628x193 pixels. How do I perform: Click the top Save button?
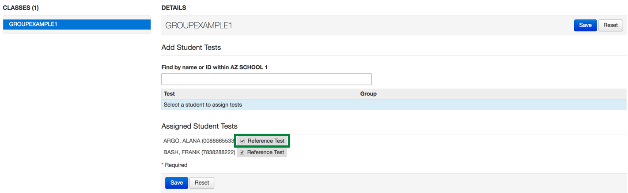585,25
